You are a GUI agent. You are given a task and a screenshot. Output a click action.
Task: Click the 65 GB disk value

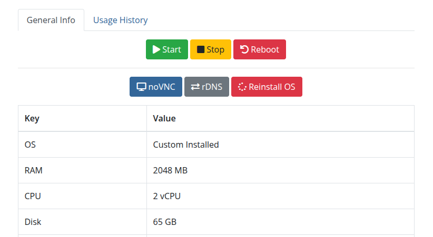pos(164,222)
